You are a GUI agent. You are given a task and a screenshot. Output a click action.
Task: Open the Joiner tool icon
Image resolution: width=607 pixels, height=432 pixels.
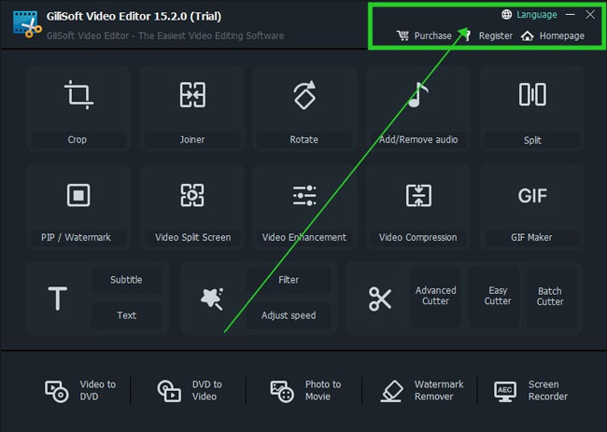pos(192,95)
